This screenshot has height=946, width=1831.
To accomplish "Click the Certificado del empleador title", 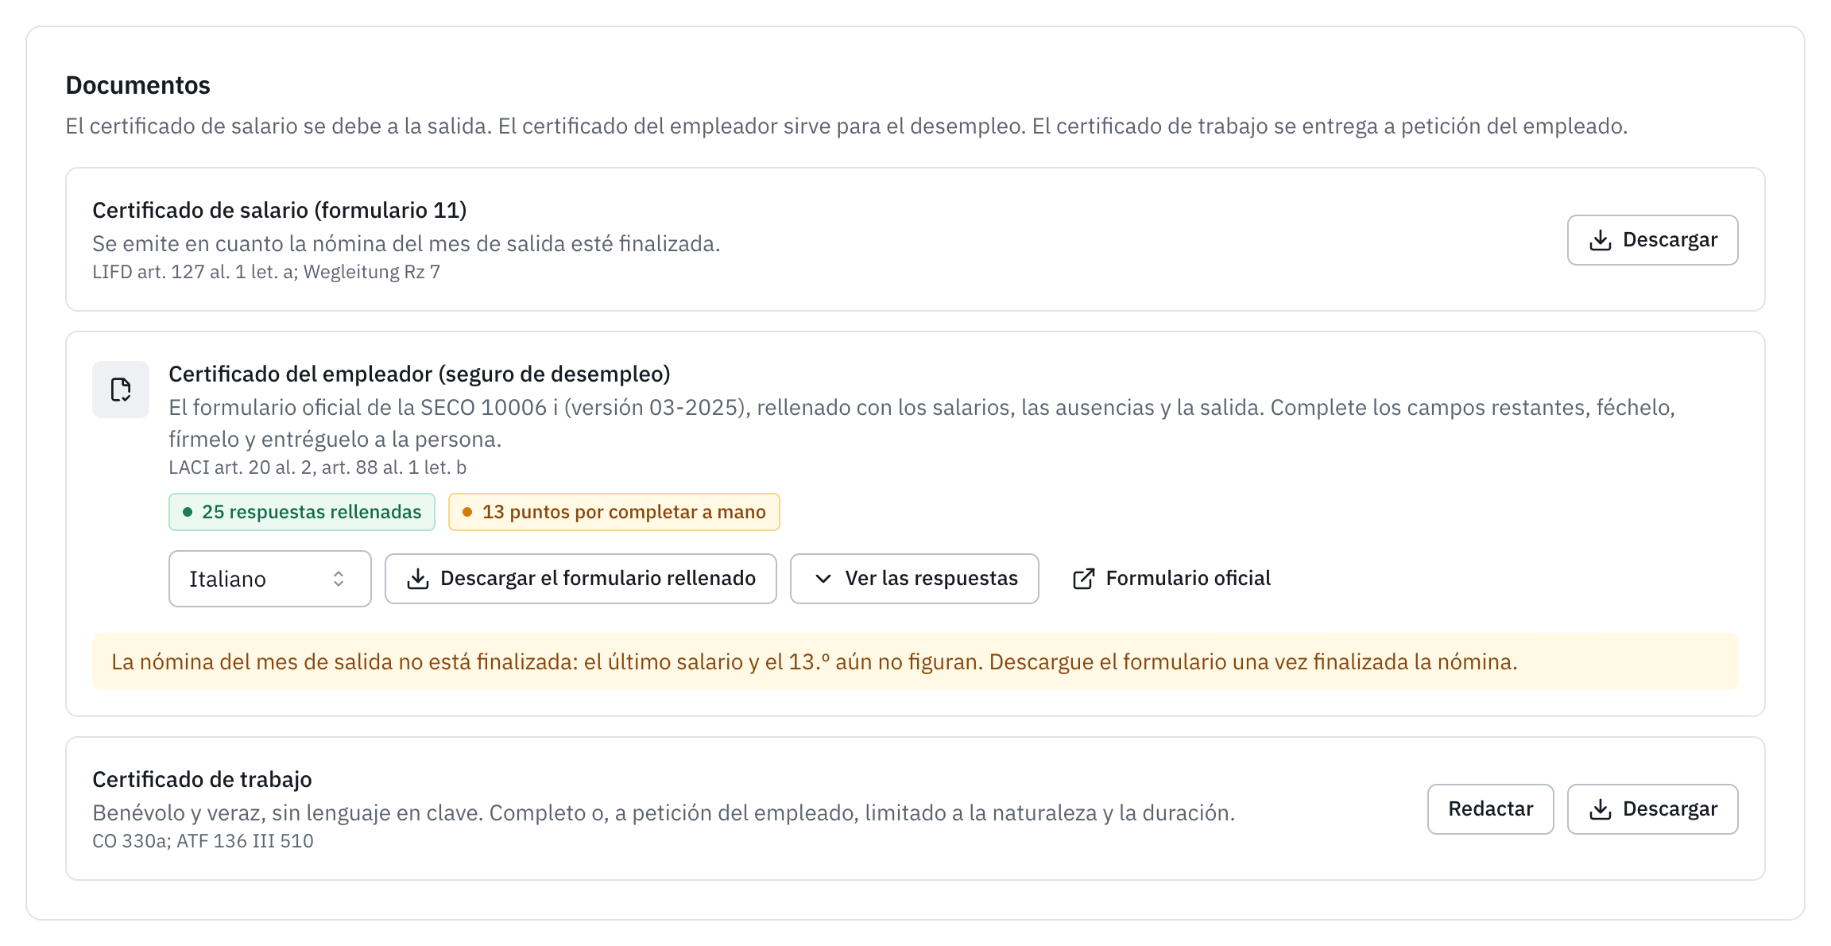I will (420, 374).
